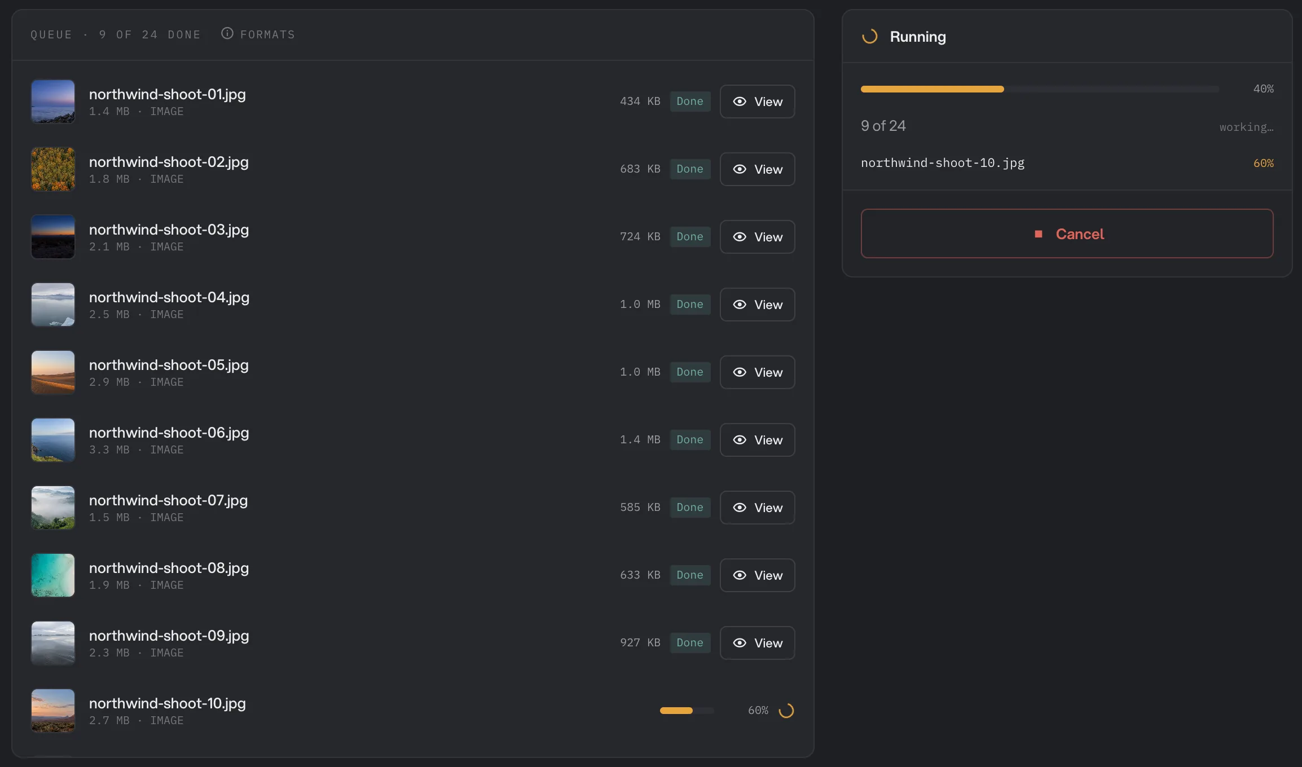This screenshot has height=767, width=1302.
Task: View converted northwind-shoot-01.jpg
Action: point(757,102)
